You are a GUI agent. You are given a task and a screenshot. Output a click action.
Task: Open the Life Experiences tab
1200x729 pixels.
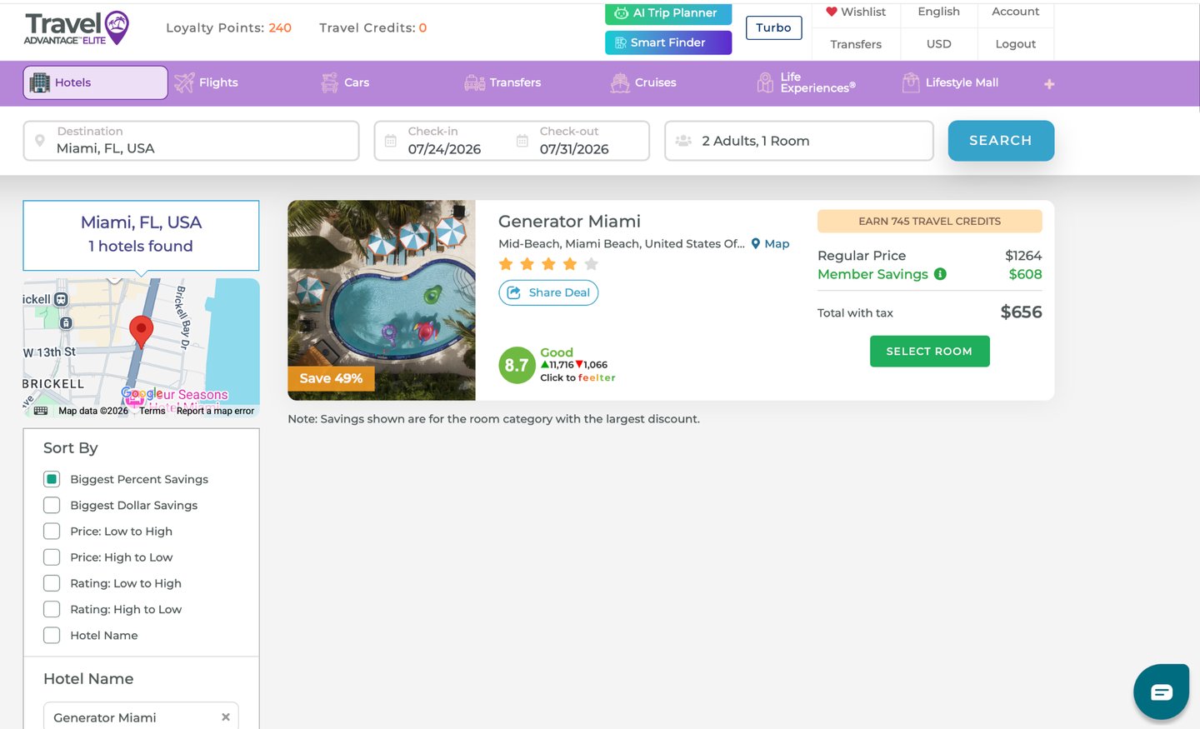pyautogui.click(x=806, y=82)
